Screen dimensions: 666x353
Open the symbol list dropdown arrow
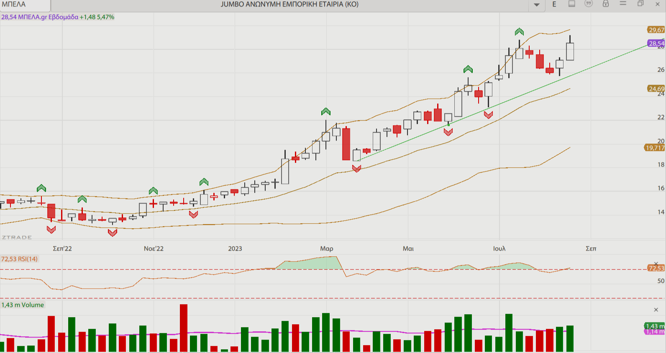[537, 5]
